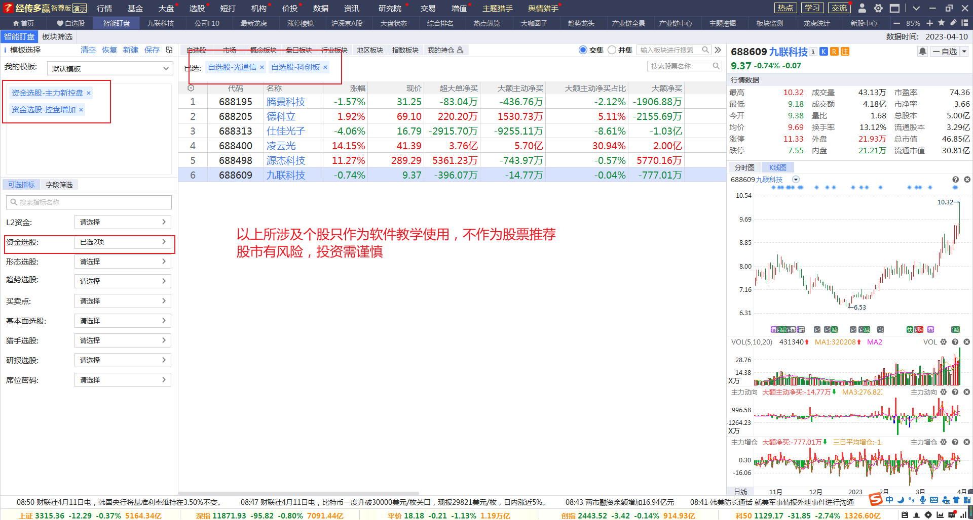Open 我的持仓 tab

click(445, 50)
